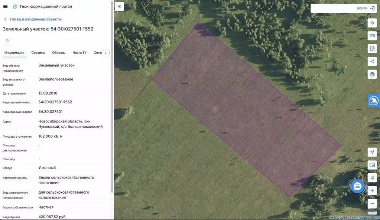
Task: Add parcel to favorites with star icon
Action: pyautogui.click(x=7, y=40)
